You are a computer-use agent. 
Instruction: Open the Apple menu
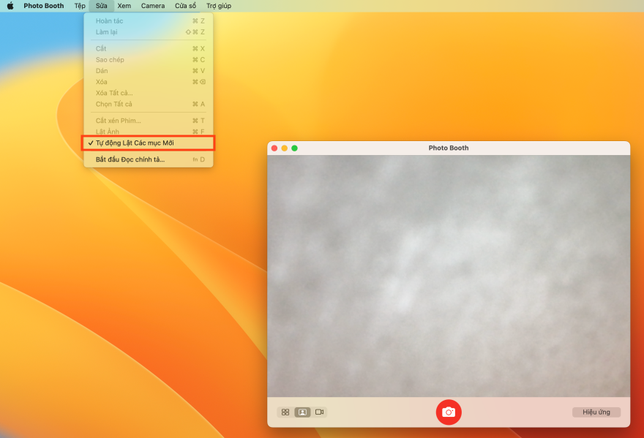pyautogui.click(x=10, y=6)
